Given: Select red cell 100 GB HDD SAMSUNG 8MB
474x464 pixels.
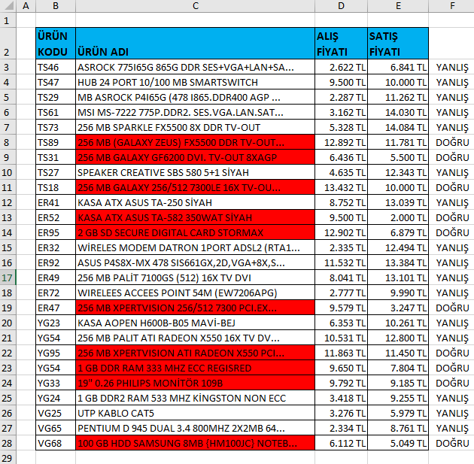Looking at the screenshot, I should pos(196,443).
